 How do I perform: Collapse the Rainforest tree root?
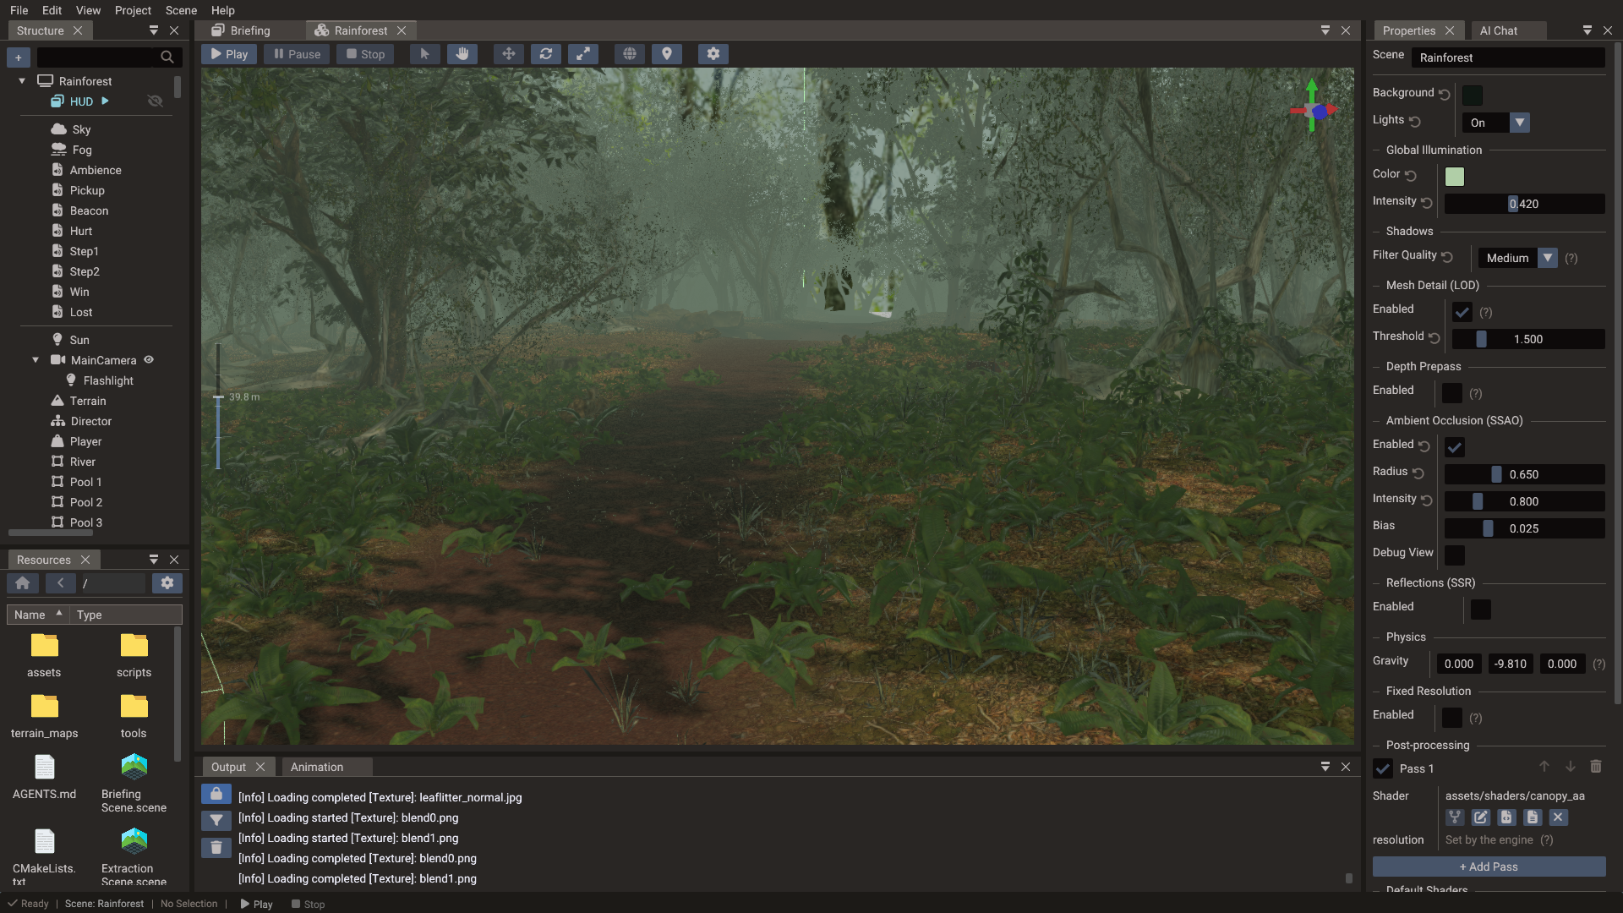click(22, 81)
